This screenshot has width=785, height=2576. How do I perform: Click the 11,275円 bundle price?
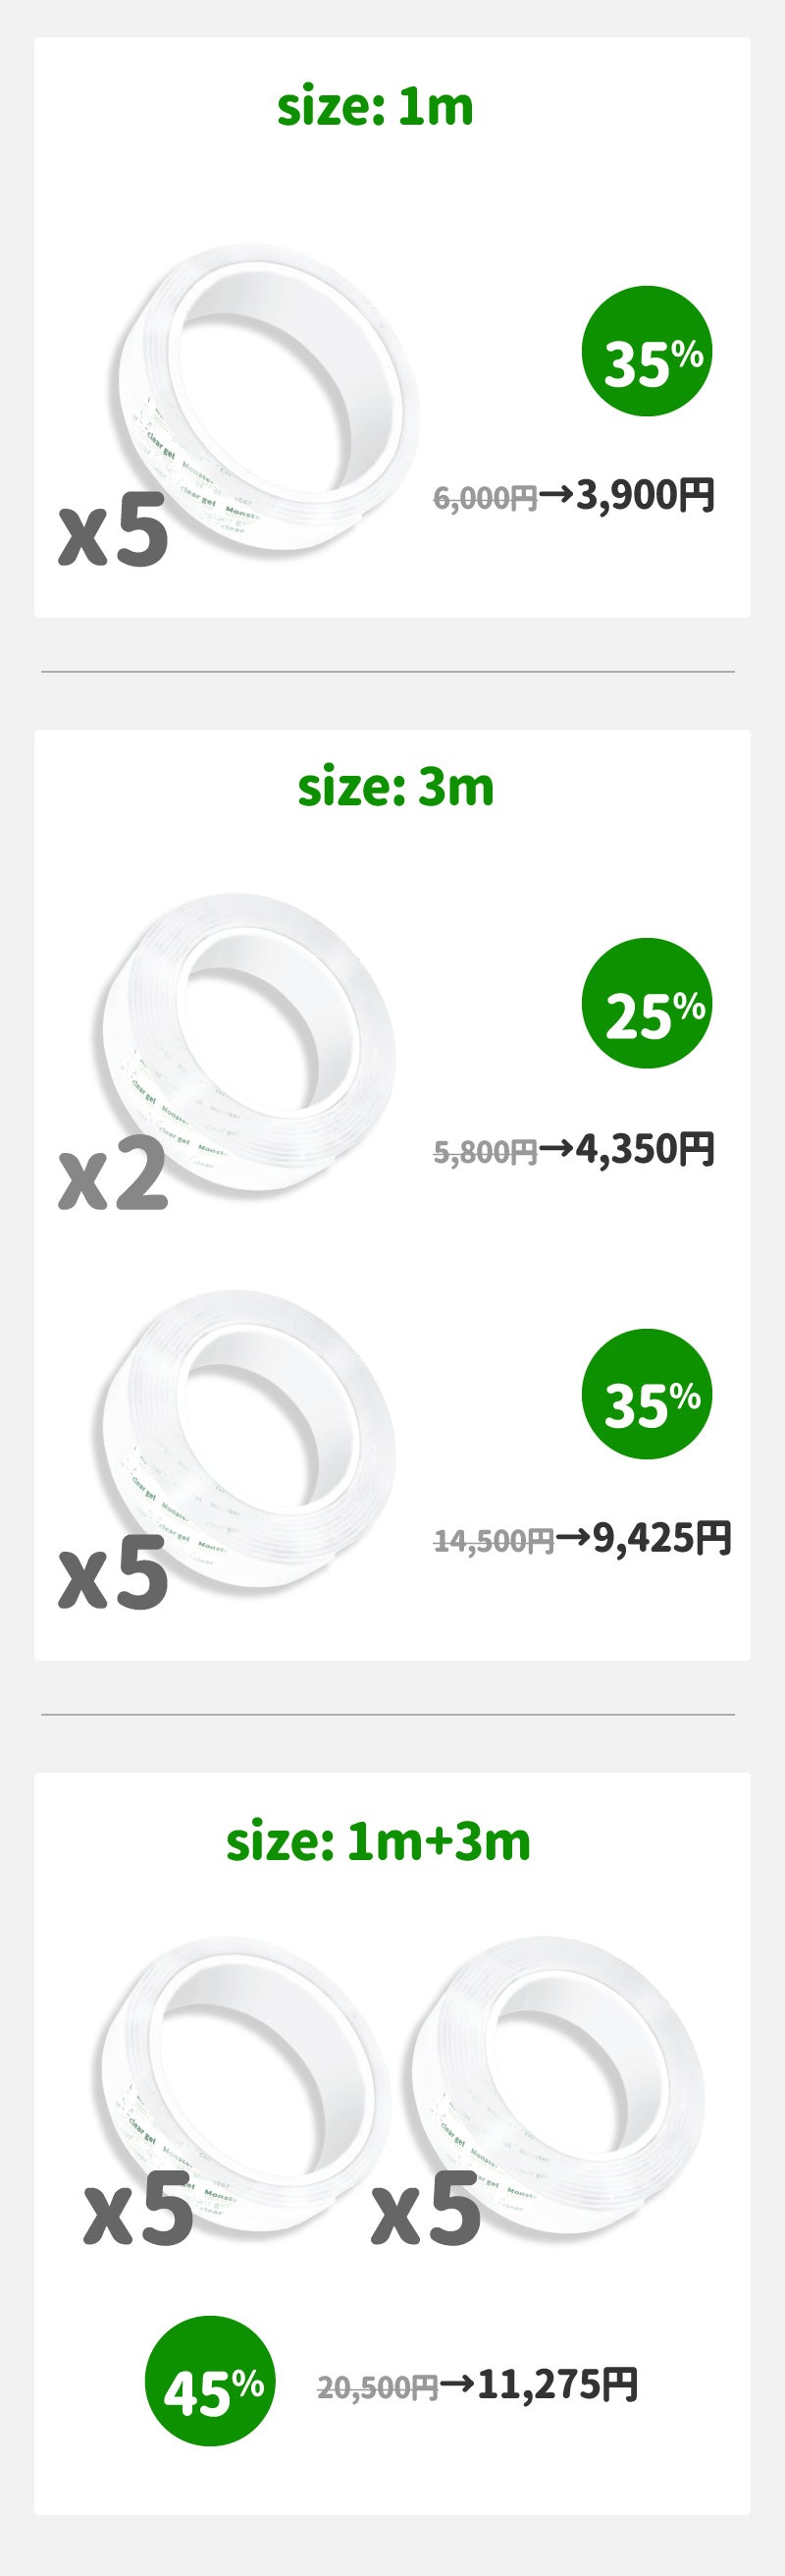(x=557, y=2383)
